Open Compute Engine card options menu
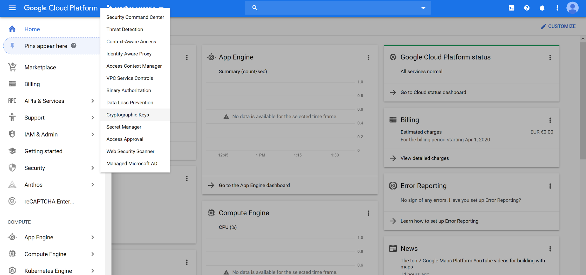The width and height of the screenshot is (586, 275). (368, 213)
